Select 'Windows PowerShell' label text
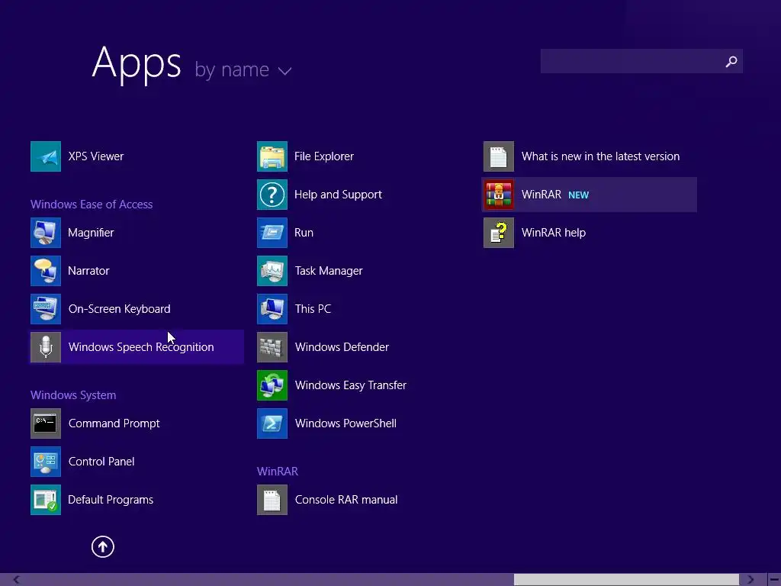781x586 pixels. [346, 423]
